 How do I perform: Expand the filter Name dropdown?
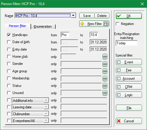click(73, 15)
